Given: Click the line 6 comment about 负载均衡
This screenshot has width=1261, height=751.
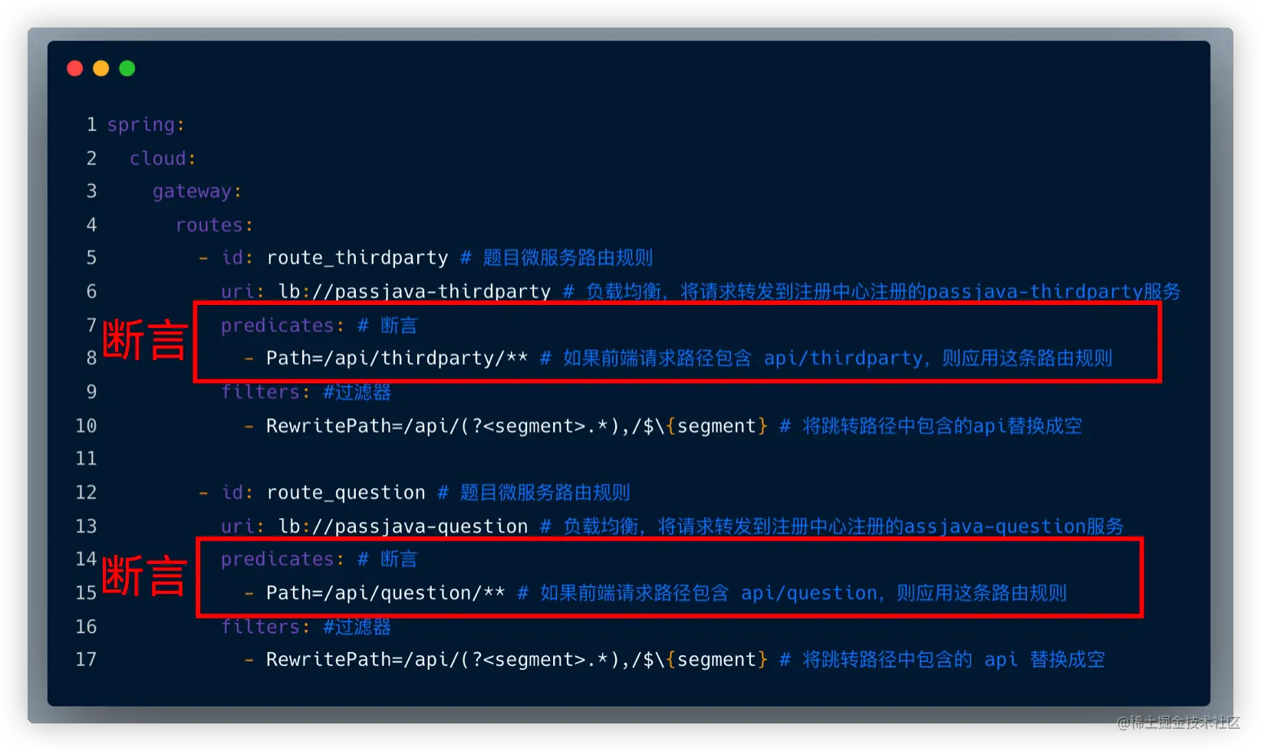Looking at the screenshot, I should tap(872, 291).
